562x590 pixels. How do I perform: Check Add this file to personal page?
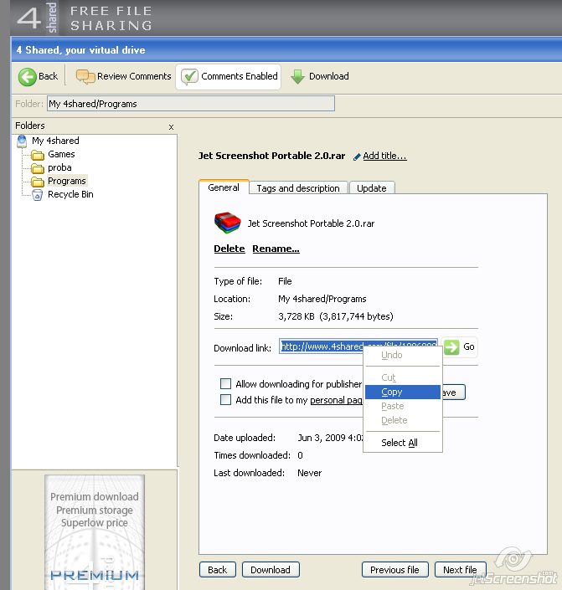[x=225, y=399]
